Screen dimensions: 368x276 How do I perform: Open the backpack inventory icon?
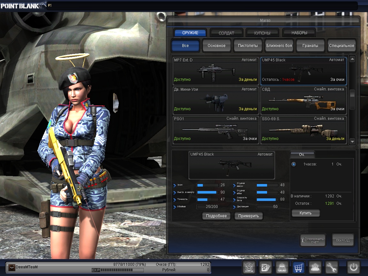click(282, 267)
